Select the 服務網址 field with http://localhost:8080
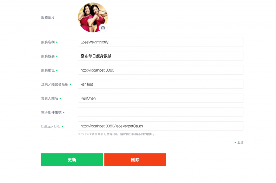 click(161, 70)
